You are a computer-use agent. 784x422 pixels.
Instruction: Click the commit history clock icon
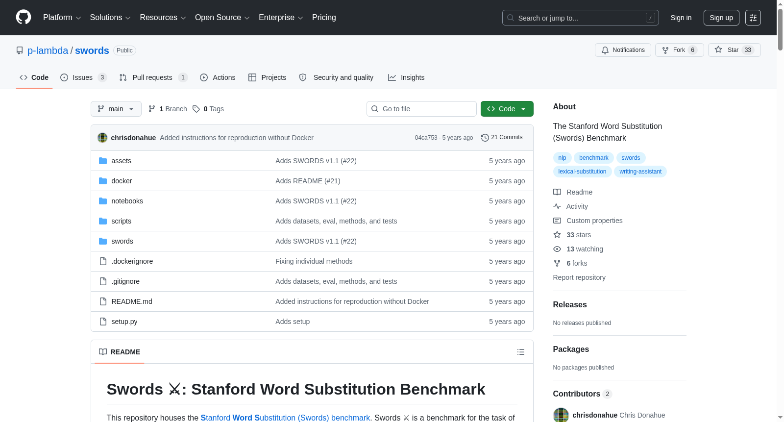pos(485,138)
